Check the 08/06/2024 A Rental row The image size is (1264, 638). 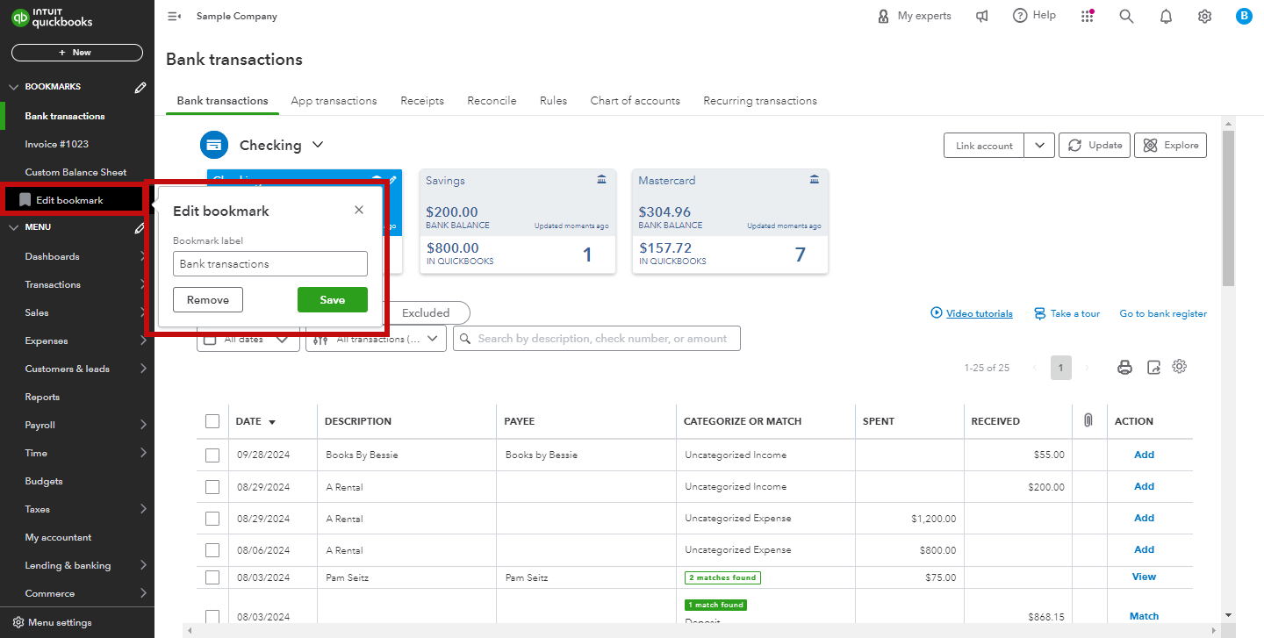pyautogui.click(x=212, y=549)
